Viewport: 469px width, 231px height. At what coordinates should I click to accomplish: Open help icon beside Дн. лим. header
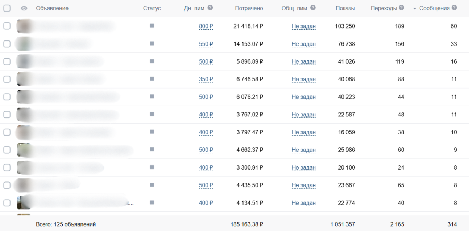(210, 8)
